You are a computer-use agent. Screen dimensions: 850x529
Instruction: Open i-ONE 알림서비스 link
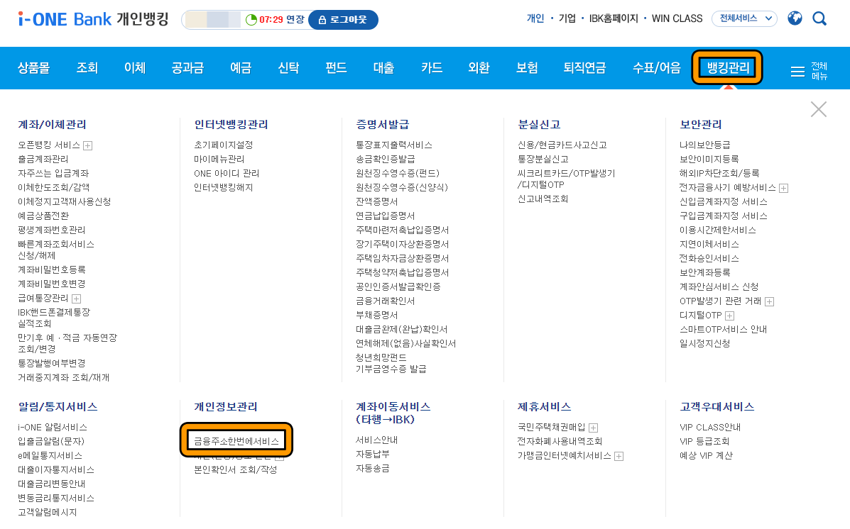point(52,427)
